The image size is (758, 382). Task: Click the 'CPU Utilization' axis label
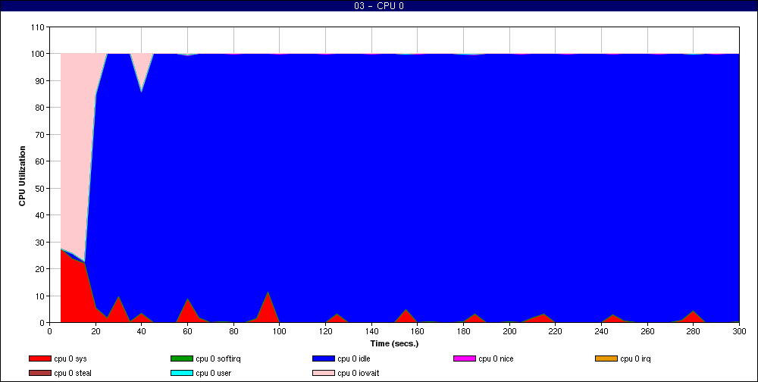pyautogui.click(x=22, y=176)
